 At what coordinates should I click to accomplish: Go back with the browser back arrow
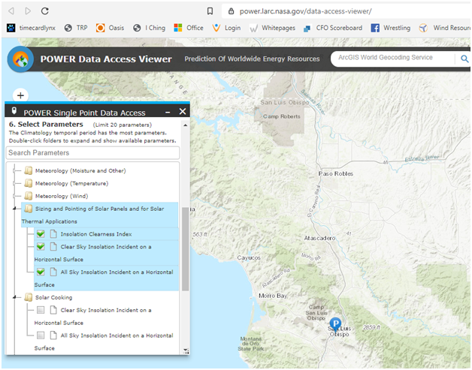pyautogui.click(x=11, y=11)
